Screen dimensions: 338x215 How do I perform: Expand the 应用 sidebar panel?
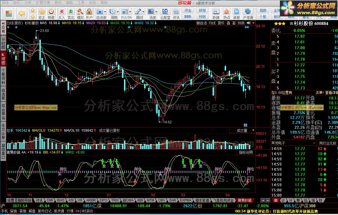[3, 28]
